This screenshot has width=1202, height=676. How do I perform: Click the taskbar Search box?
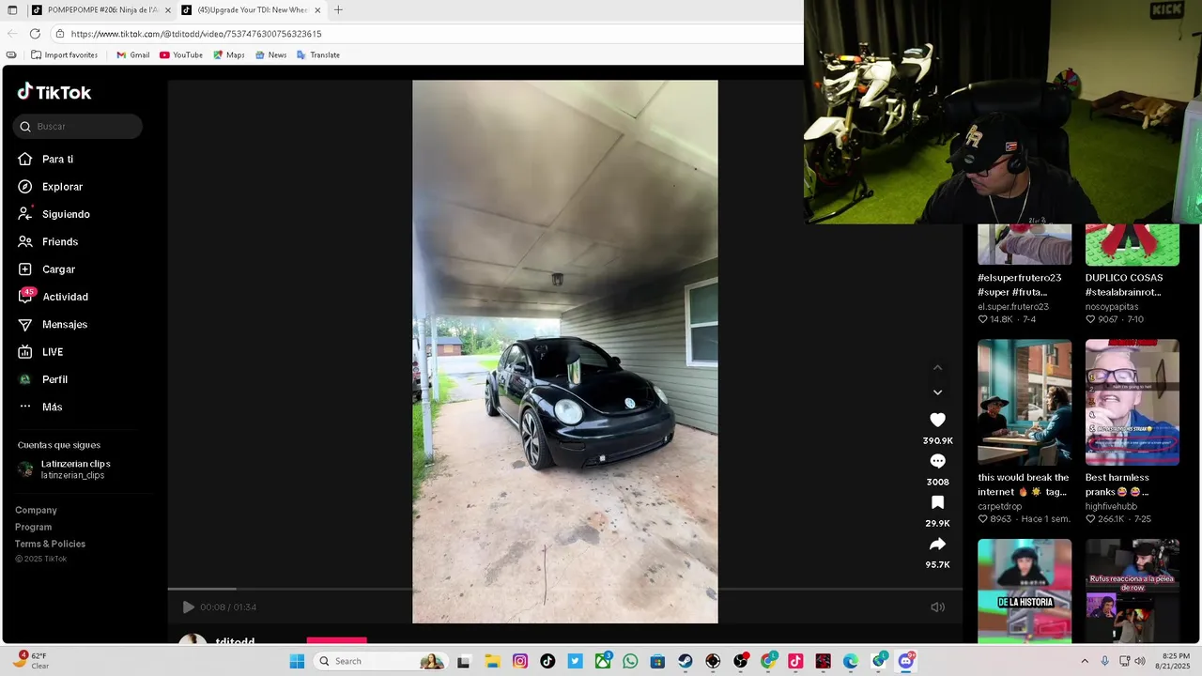coord(379,661)
